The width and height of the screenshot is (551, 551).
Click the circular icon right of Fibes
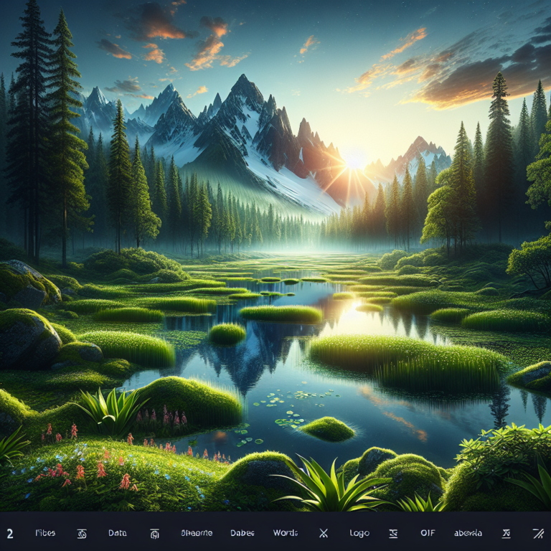click(82, 533)
